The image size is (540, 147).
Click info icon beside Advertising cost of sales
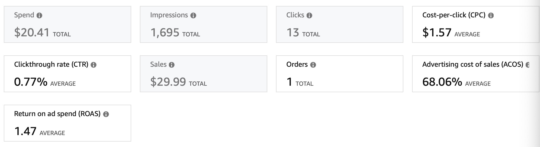pyautogui.click(x=528, y=65)
